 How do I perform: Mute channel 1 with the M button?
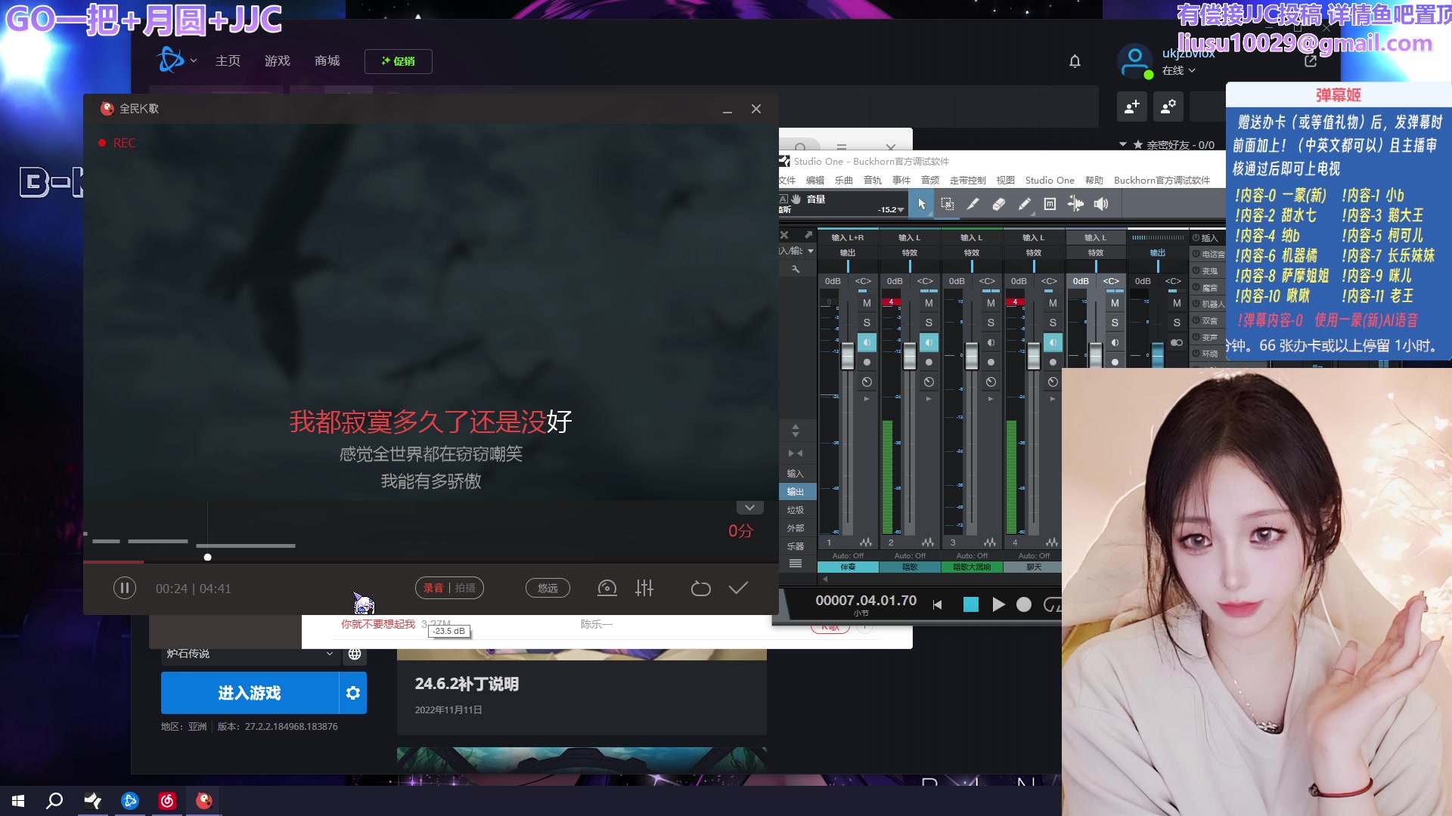point(867,303)
